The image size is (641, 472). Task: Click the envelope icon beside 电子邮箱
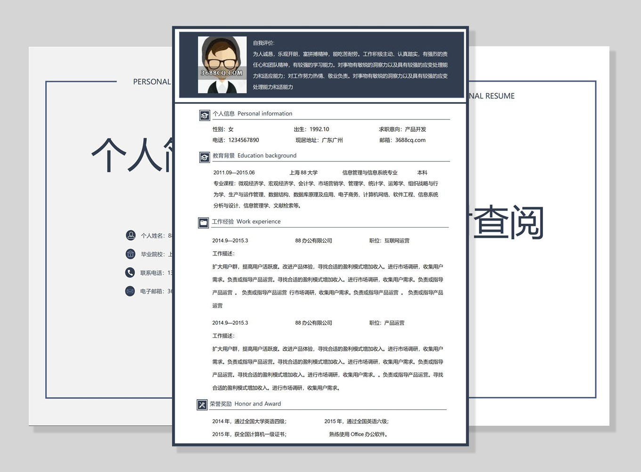[130, 291]
